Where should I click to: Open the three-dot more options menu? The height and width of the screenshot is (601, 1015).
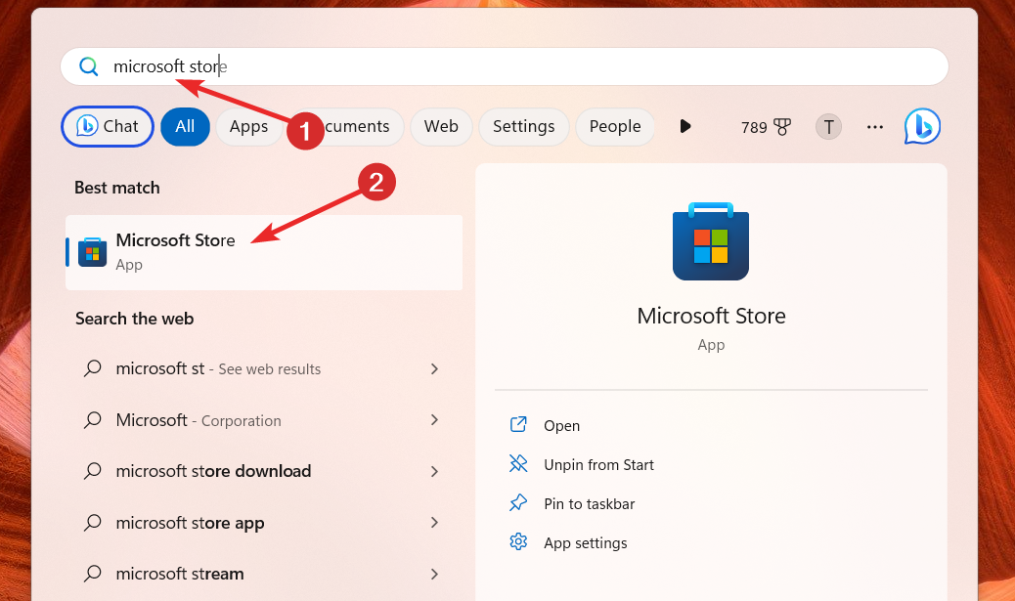point(874,127)
